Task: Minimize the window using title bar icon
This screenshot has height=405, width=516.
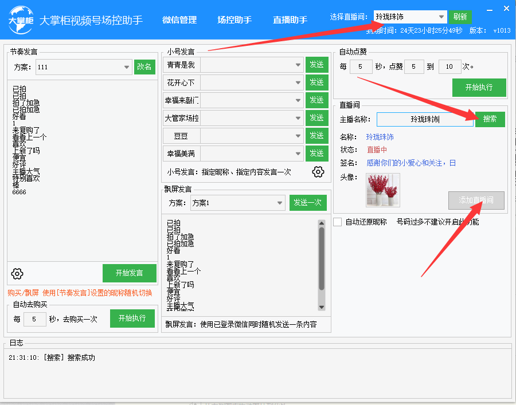Action: tap(489, 10)
